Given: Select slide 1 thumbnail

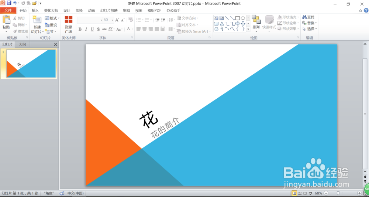Looking at the screenshot, I should click(31, 64).
